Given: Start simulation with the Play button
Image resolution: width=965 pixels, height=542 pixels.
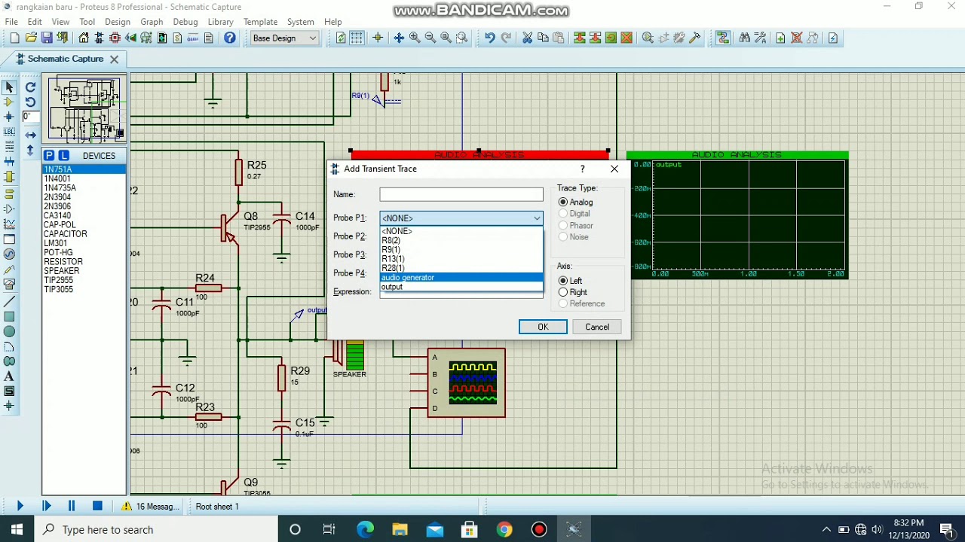Looking at the screenshot, I should [x=20, y=507].
